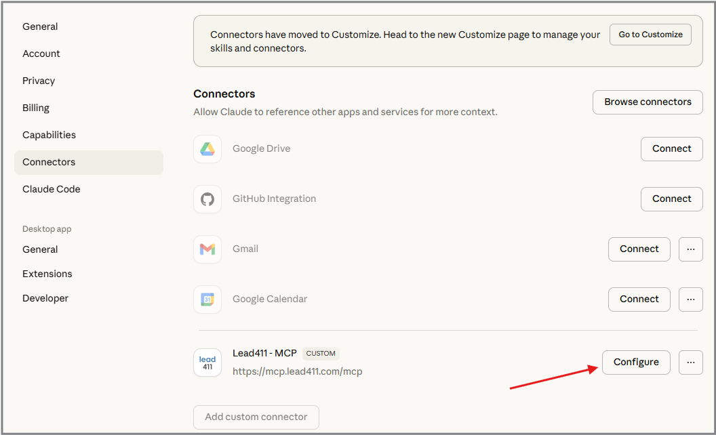This screenshot has height=435, width=716.
Task: Click the 'Allow Claude to reference other apps' description
Action: [x=345, y=112]
